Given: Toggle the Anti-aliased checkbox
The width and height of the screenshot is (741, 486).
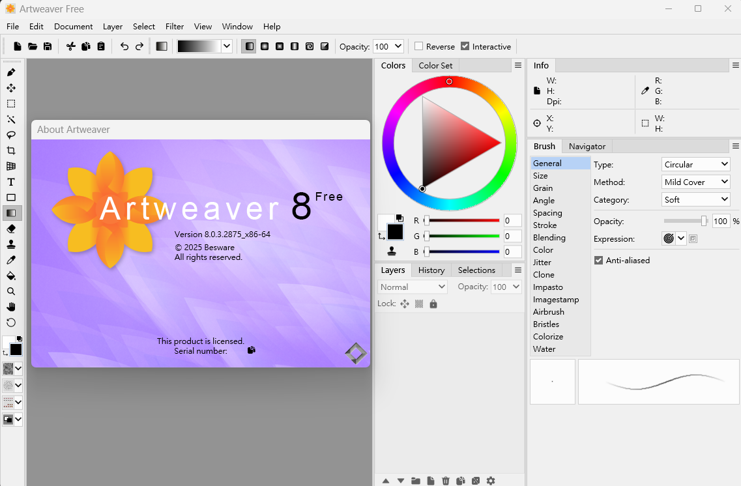Looking at the screenshot, I should click(x=598, y=261).
